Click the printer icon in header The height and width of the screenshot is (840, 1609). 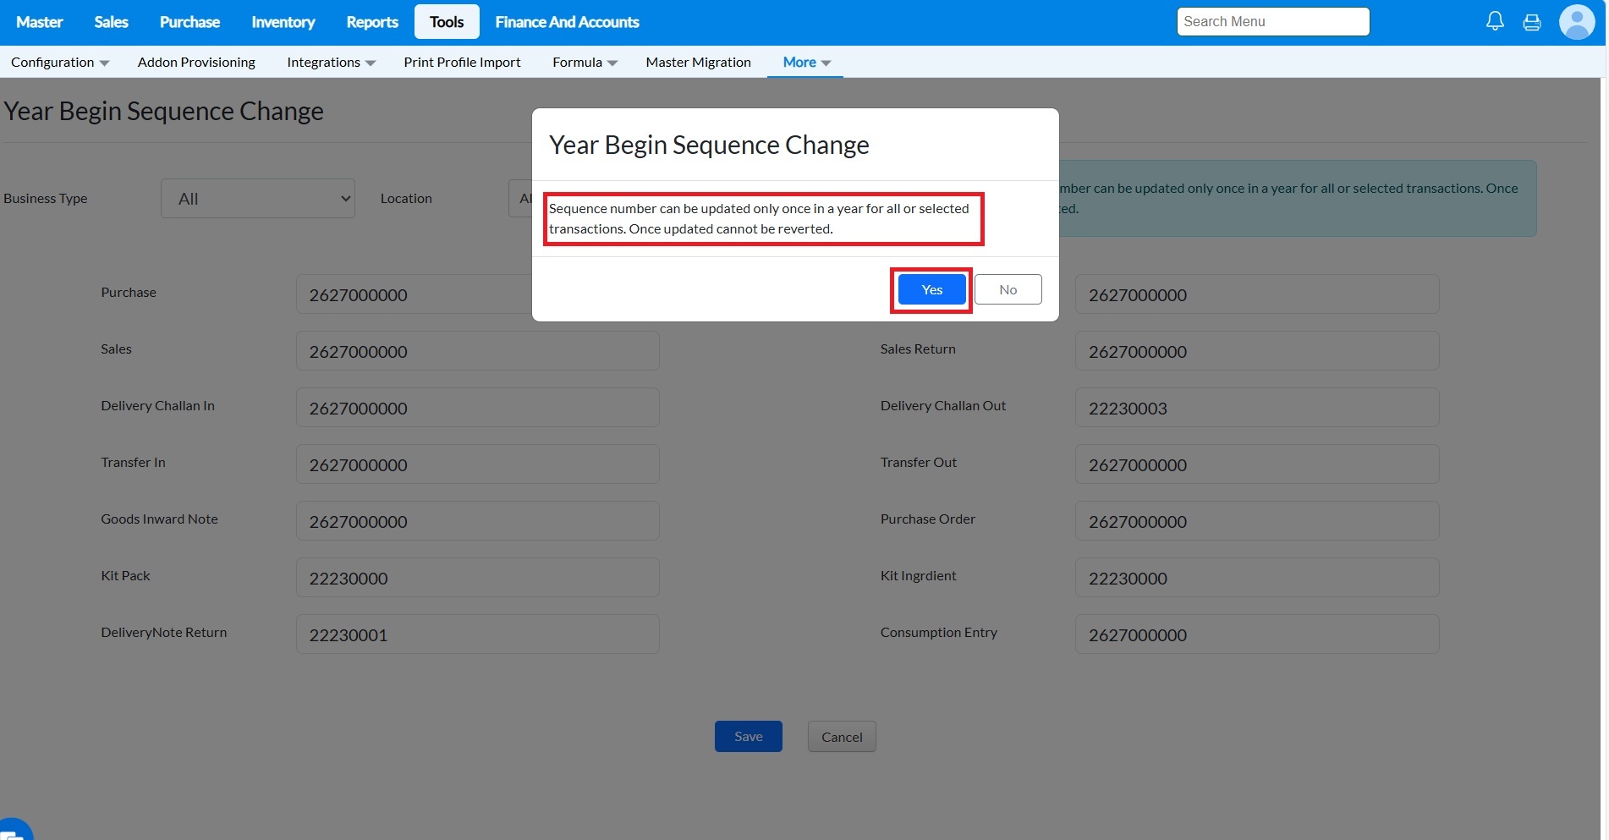coord(1532,22)
